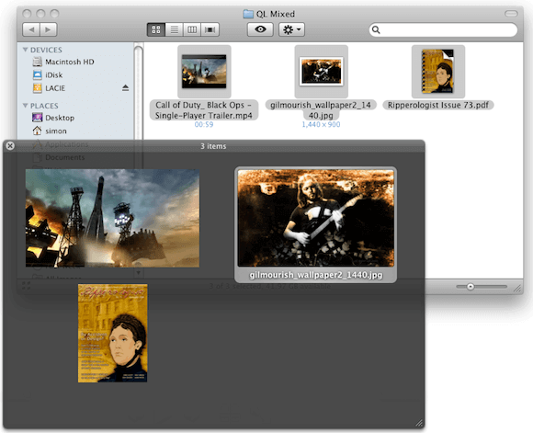
Task: Open the video preview in Quick Look
Action: click(x=112, y=218)
